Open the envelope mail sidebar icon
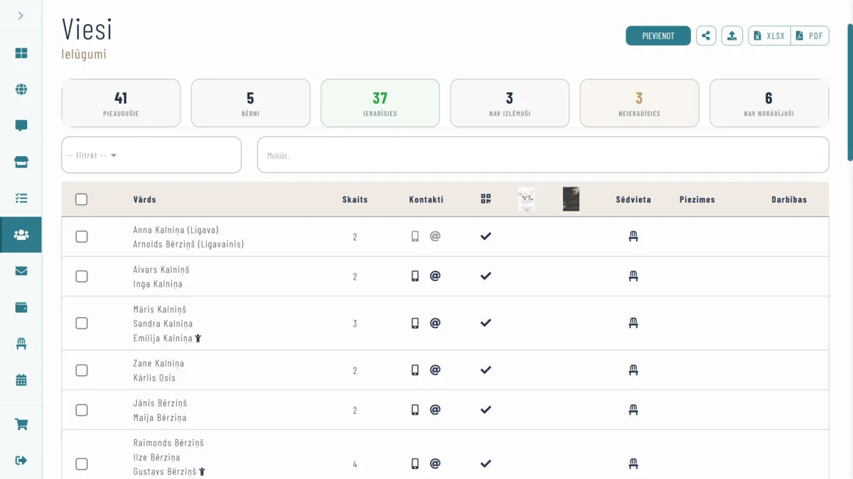853x479 pixels. click(21, 271)
